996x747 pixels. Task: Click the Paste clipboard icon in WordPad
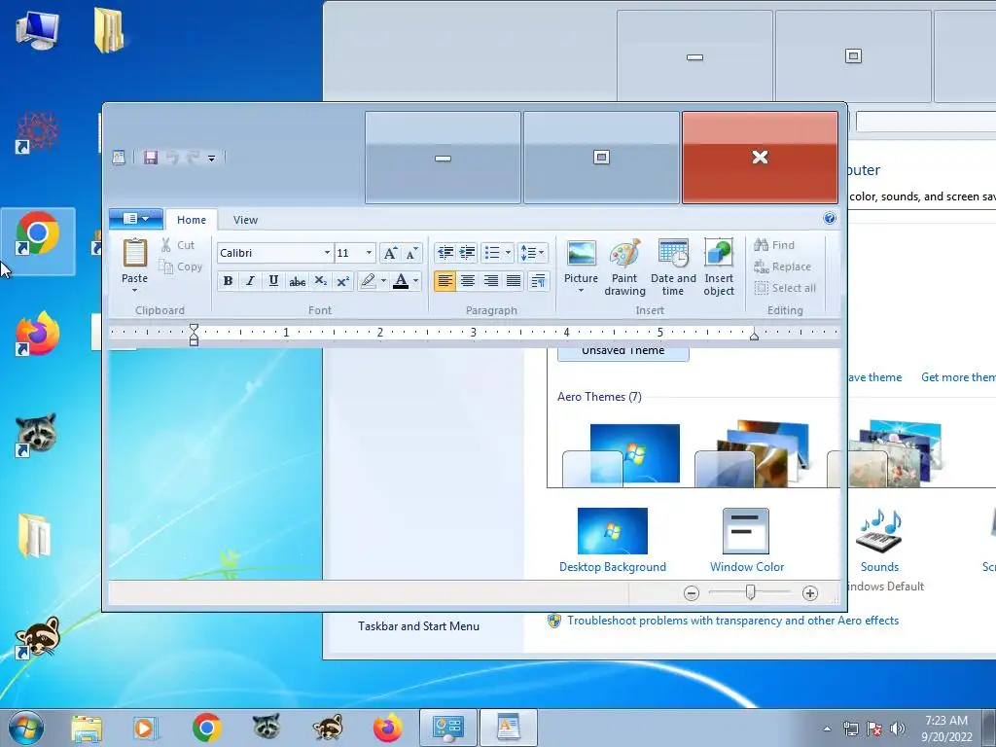[134, 253]
